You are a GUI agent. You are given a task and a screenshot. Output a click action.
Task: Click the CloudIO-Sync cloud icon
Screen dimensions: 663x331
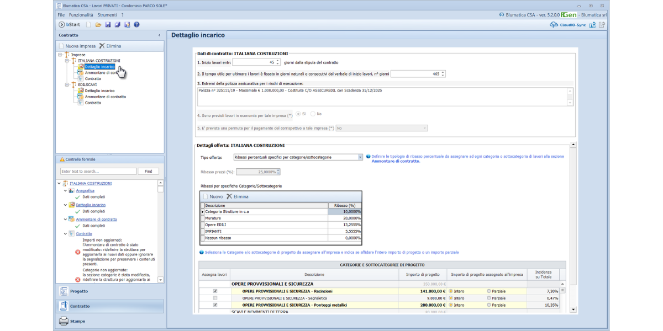point(554,25)
